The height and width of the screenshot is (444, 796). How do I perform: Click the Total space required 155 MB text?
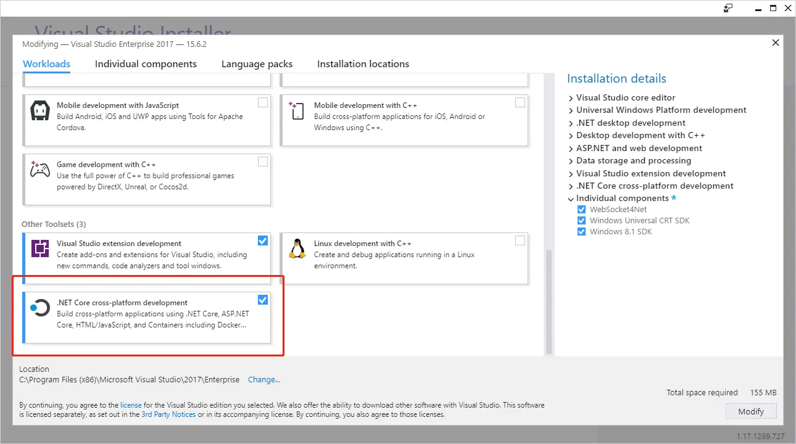pyautogui.click(x=721, y=393)
